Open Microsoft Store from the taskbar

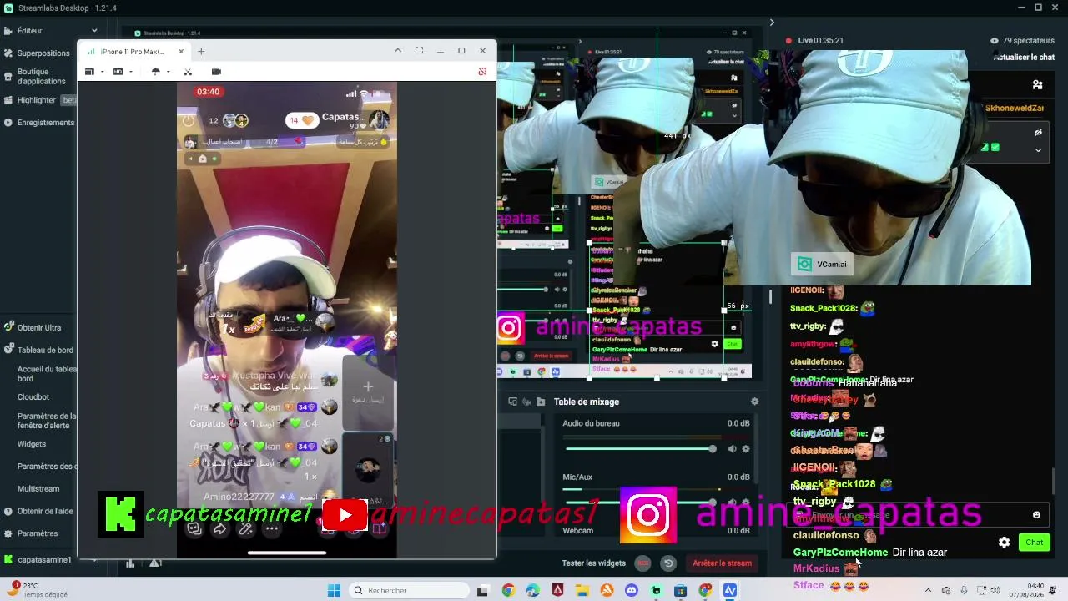(x=681, y=591)
